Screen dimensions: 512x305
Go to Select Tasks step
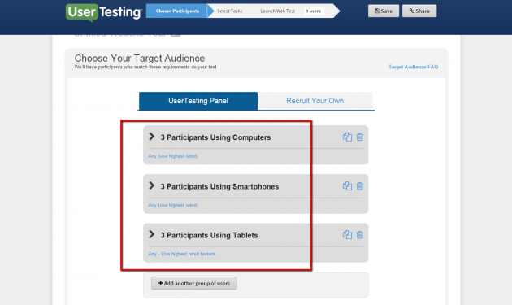tap(229, 11)
